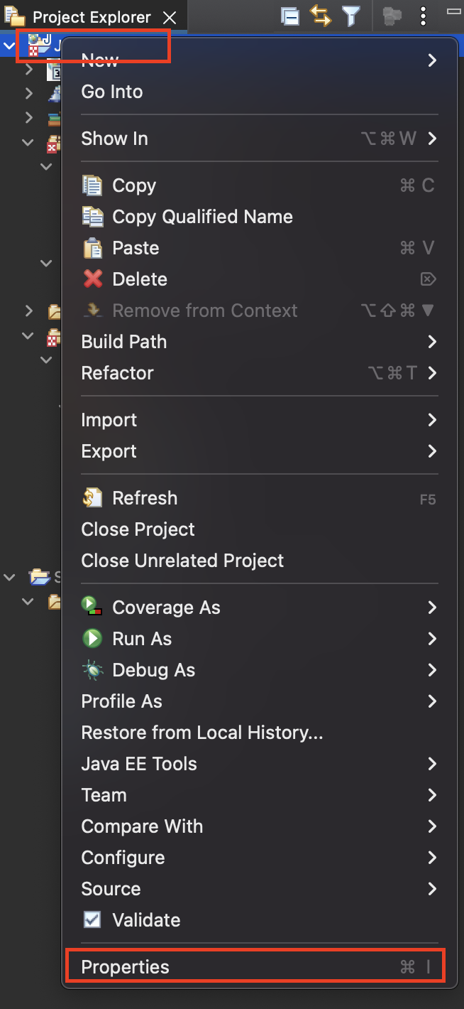Select Close Project menu entry

[x=138, y=529]
